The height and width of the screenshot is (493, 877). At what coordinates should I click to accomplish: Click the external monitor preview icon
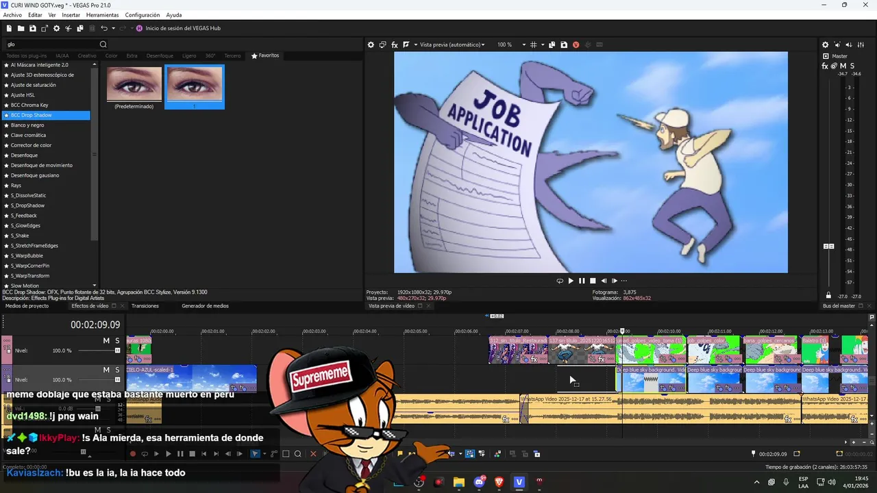point(383,45)
